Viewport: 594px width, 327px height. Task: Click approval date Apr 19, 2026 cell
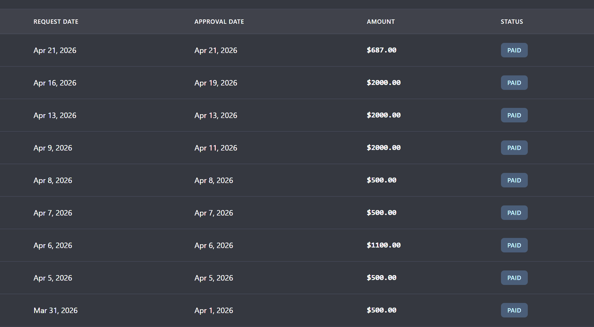click(x=216, y=83)
